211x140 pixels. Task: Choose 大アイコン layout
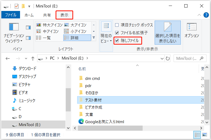click(x=75, y=25)
